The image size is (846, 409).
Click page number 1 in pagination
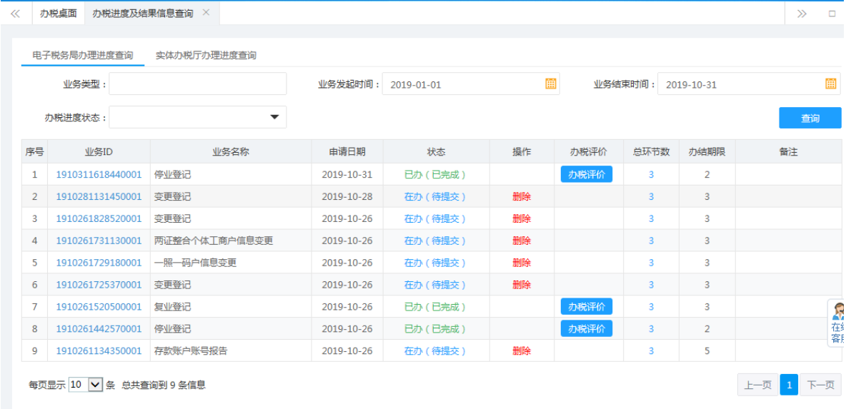[x=789, y=385]
